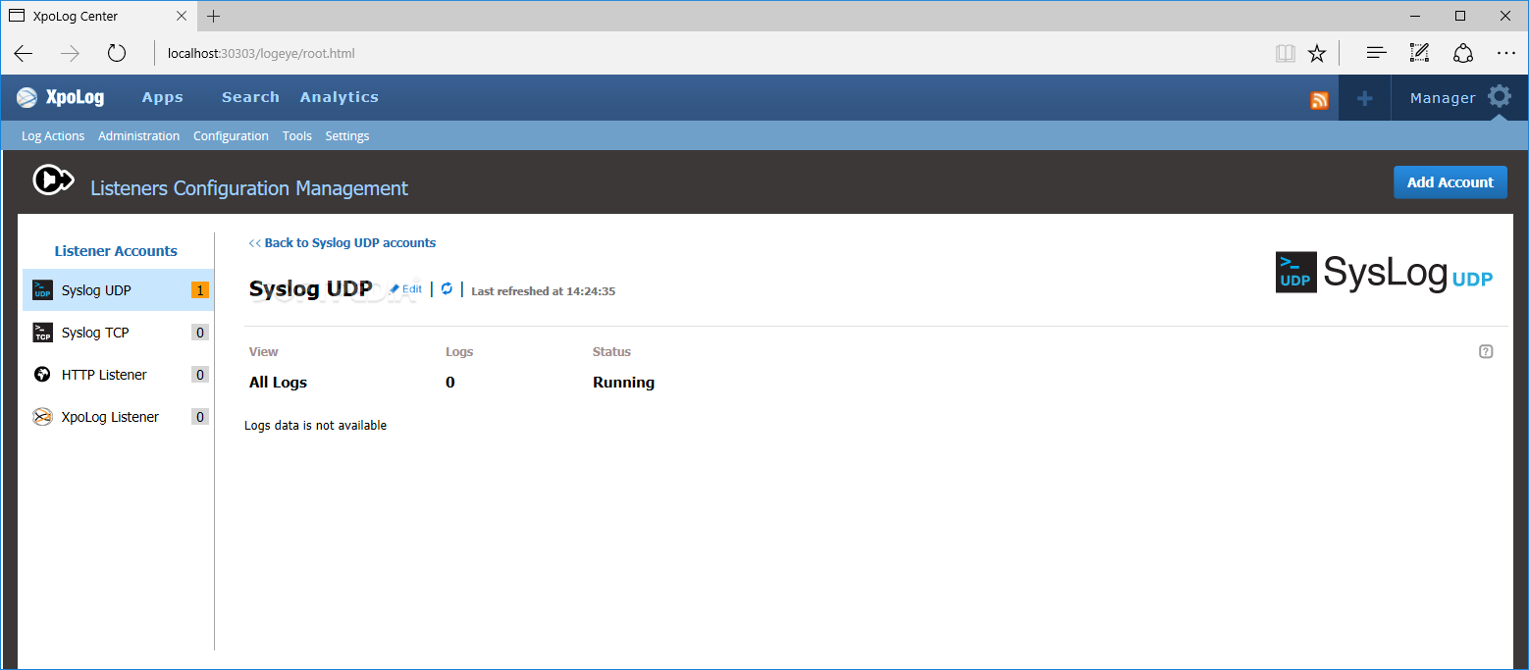Go back in the browser
The image size is (1529, 670).
[24, 54]
